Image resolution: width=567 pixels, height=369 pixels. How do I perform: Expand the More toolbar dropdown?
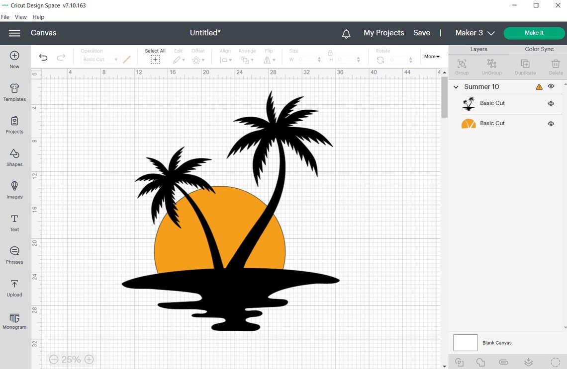point(431,56)
